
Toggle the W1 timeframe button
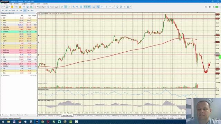[28, 10]
